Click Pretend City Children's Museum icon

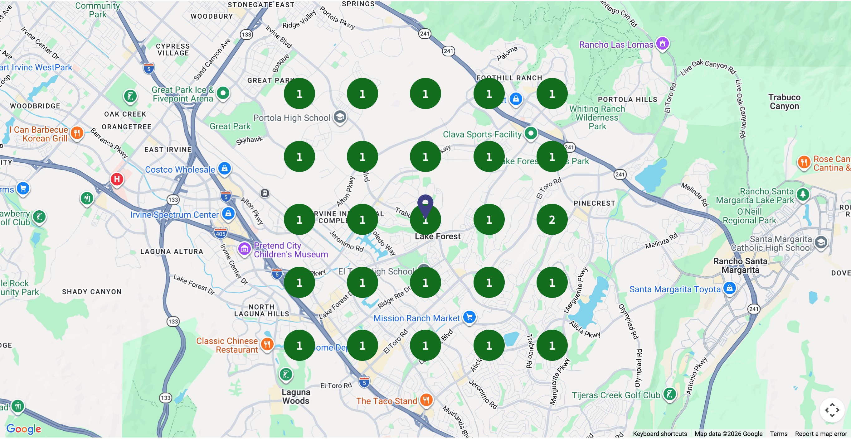tap(245, 249)
